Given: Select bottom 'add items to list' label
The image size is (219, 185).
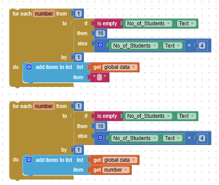Looking at the screenshot, I should pyautogui.click(x=54, y=160).
